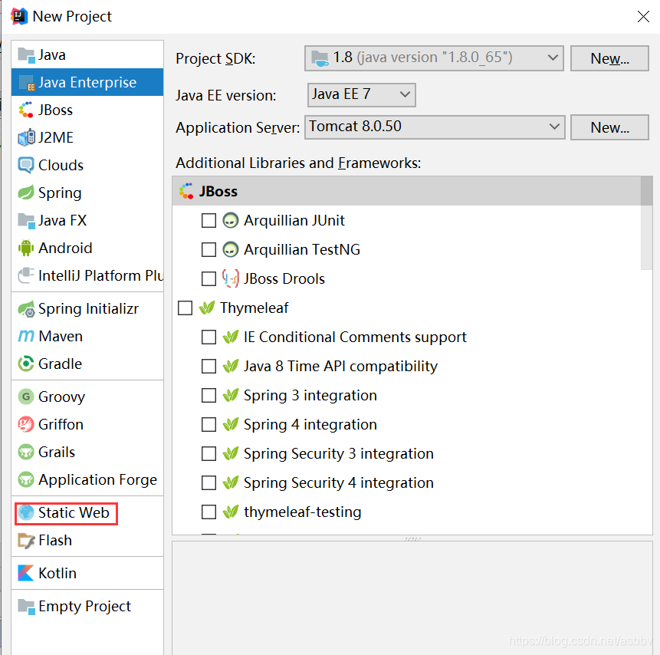Click the Arquillian JUnit alien icon
660x655 pixels.
[x=231, y=220]
